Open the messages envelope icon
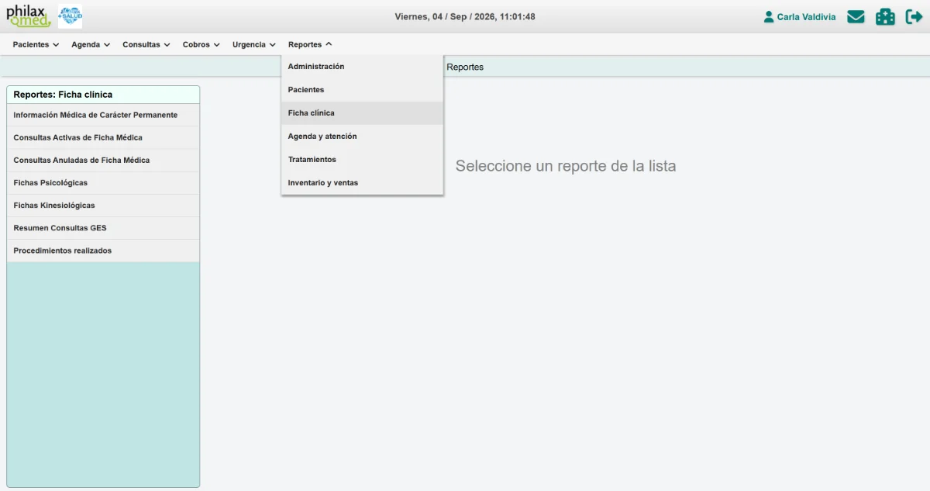This screenshot has width=930, height=491. click(x=856, y=16)
